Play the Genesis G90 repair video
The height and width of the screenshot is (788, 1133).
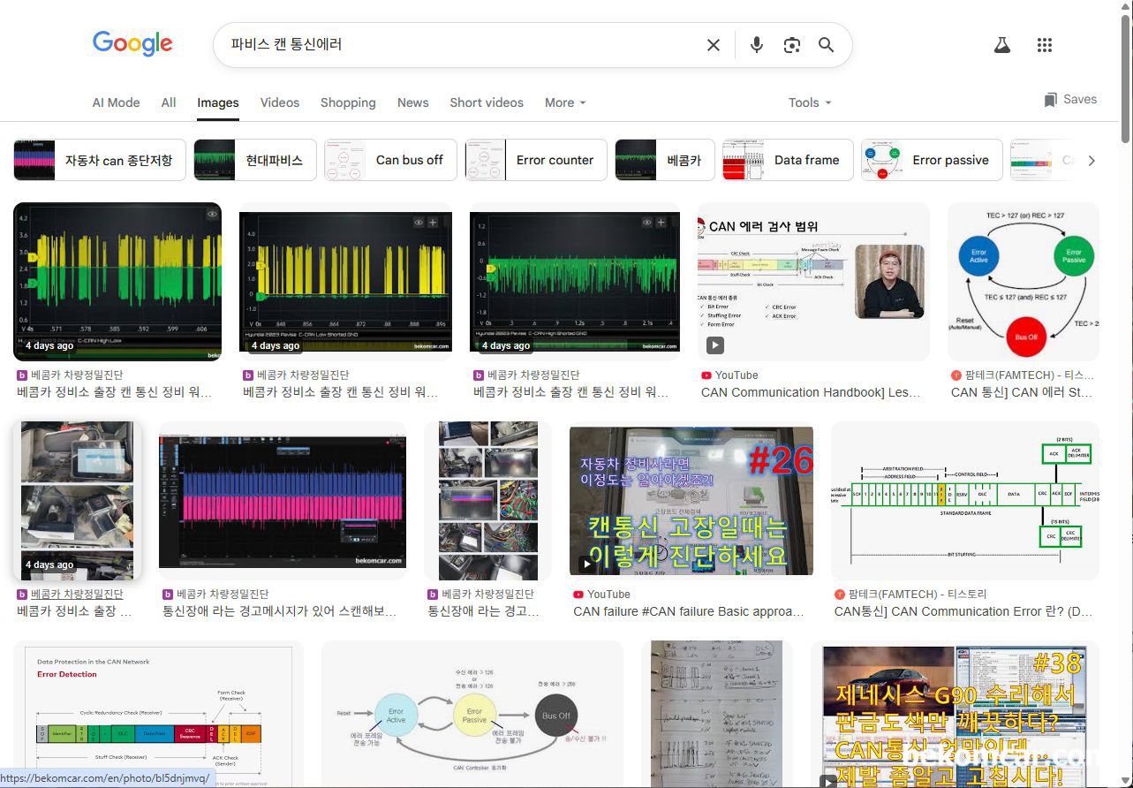(x=830, y=782)
